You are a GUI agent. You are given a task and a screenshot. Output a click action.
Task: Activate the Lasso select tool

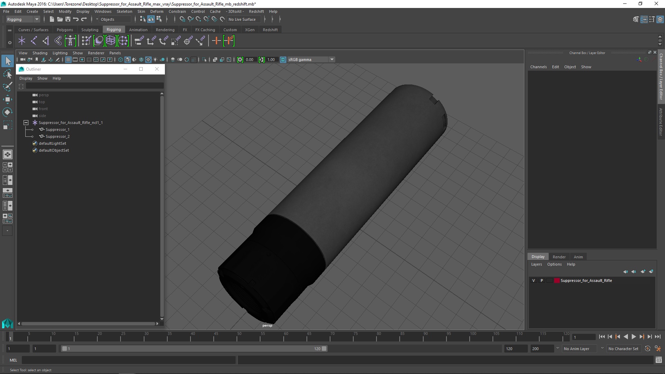pyautogui.click(x=8, y=74)
